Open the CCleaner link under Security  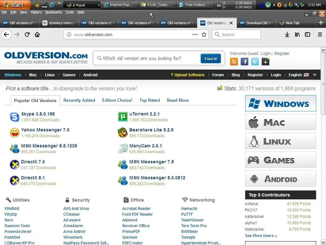pos(72,214)
